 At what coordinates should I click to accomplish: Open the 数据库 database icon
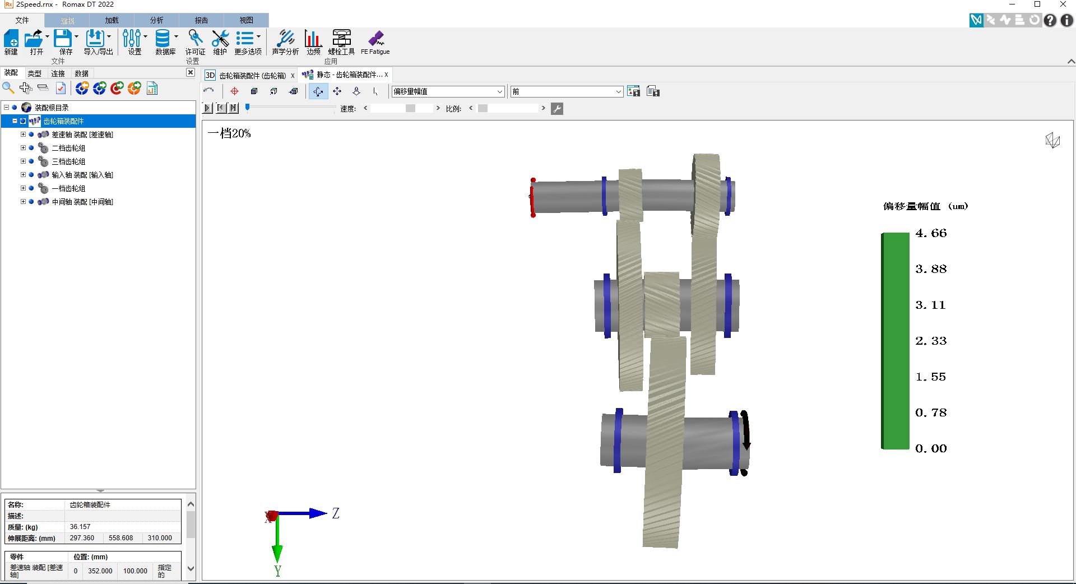point(163,38)
